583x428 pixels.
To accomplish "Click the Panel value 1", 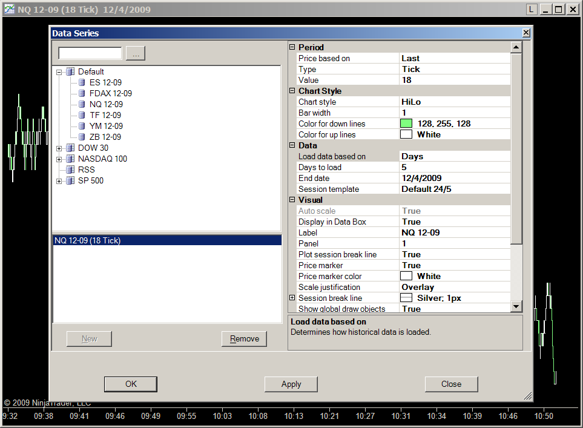I will coord(455,243).
